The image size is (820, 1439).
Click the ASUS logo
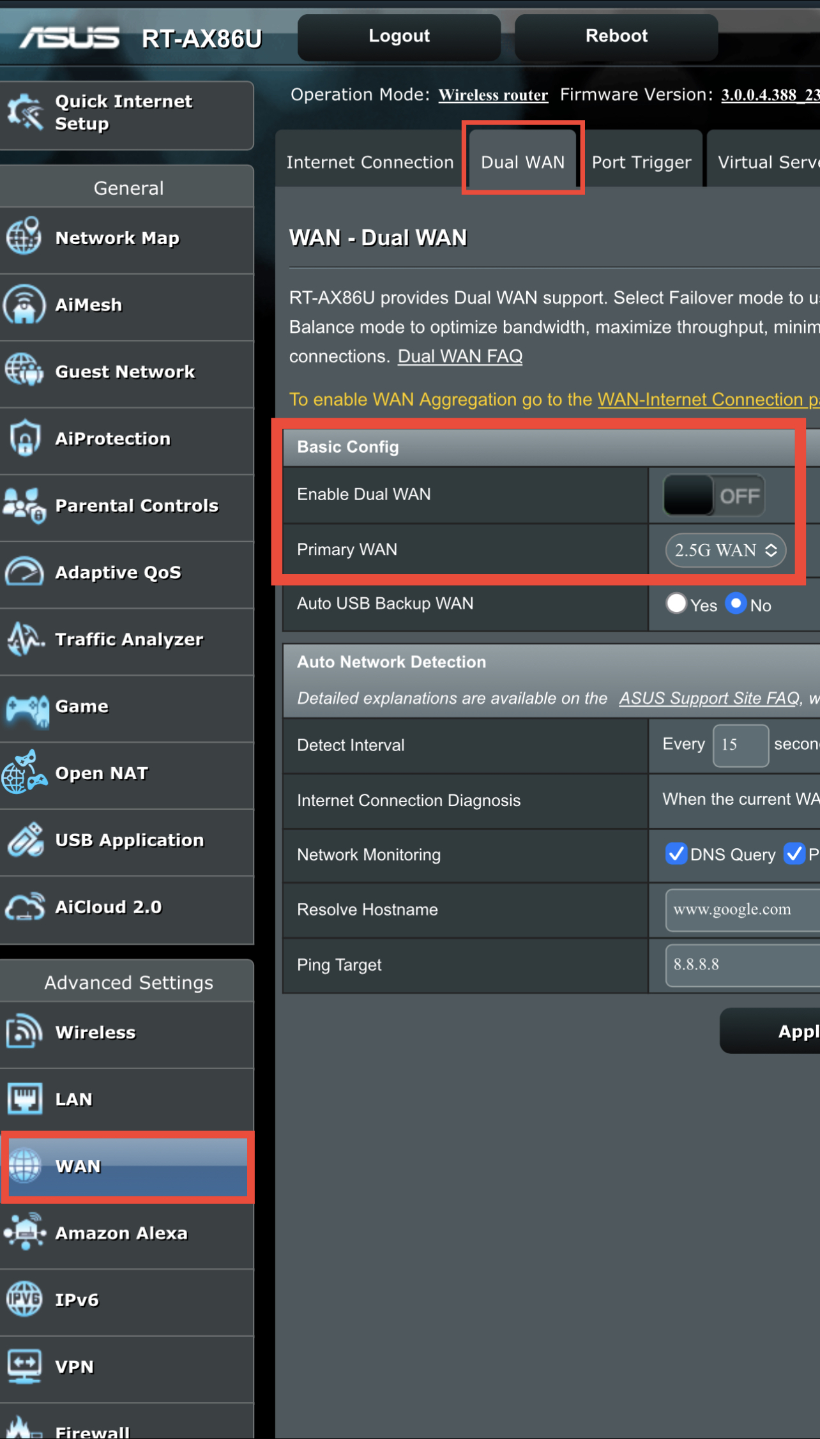(70, 38)
